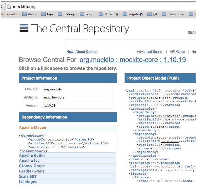Click the mockito.org address bar
Viewport: 197px width, 190px height.
click(101, 7)
